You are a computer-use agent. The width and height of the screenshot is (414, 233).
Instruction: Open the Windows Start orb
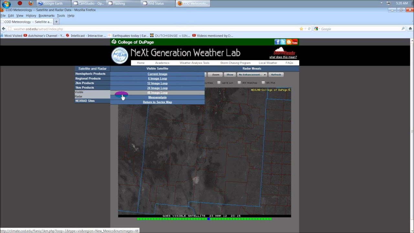pos(6,4)
